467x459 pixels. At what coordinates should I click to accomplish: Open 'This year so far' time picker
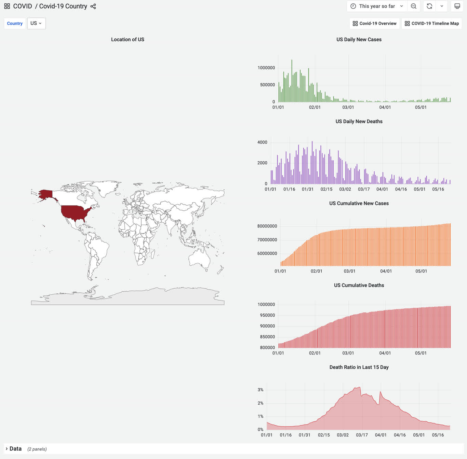[x=377, y=6]
